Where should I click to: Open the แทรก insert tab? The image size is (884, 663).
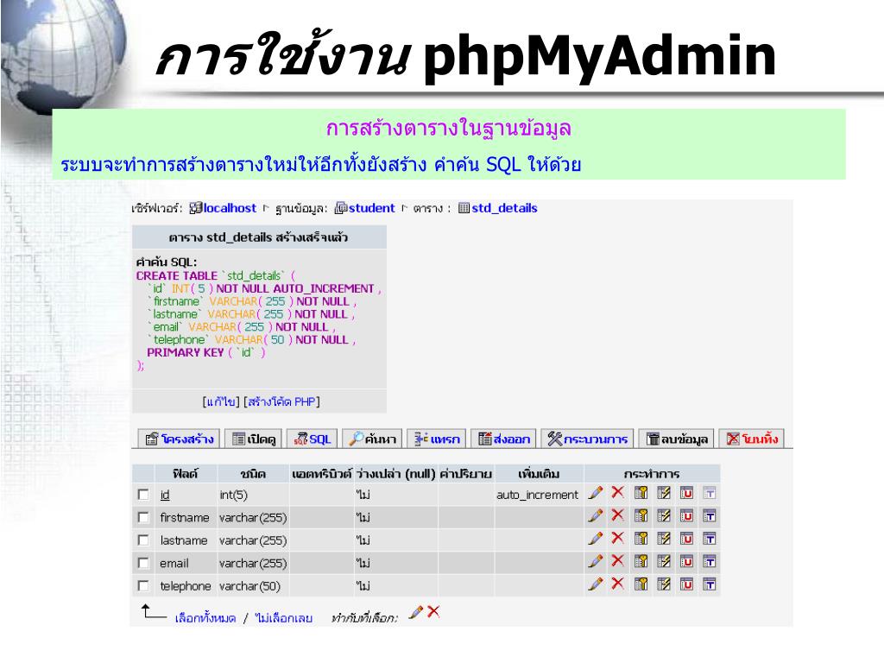click(437, 439)
